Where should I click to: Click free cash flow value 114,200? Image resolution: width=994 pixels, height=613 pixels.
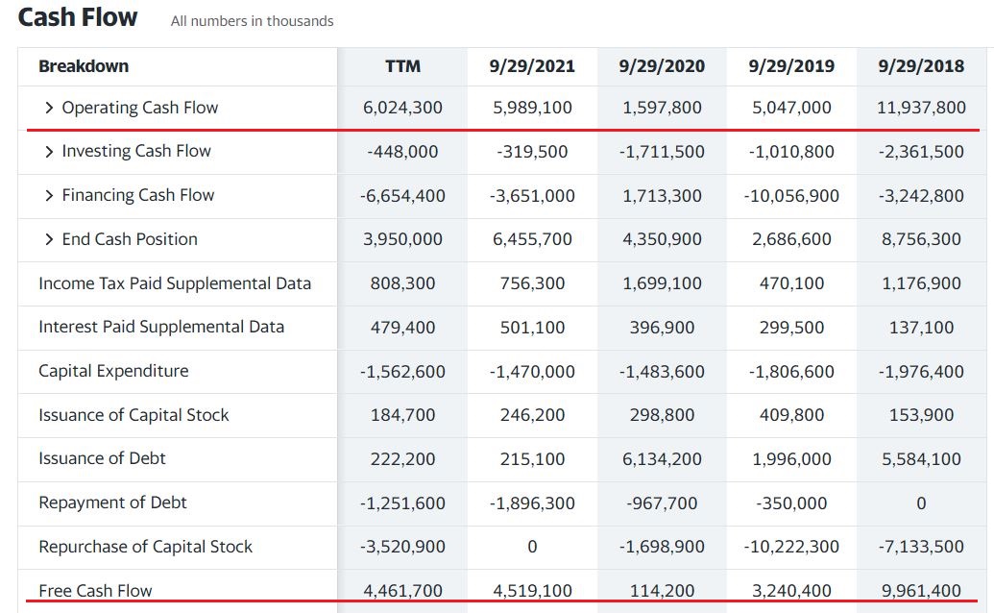point(662,591)
